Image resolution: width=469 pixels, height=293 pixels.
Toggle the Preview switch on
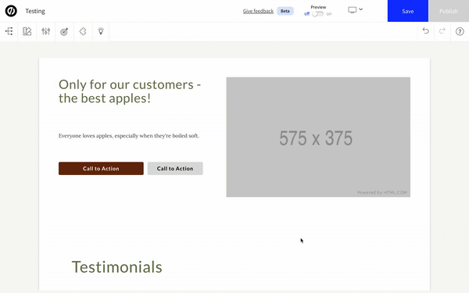coord(317,14)
